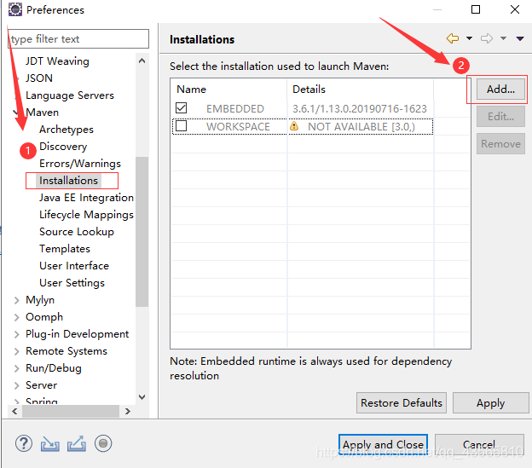532x468 pixels.
Task: Click the disabled Edit... button
Action: [x=500, y=116]
